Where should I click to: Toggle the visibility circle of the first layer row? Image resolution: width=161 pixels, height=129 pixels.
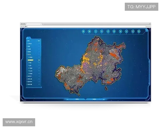39,44
